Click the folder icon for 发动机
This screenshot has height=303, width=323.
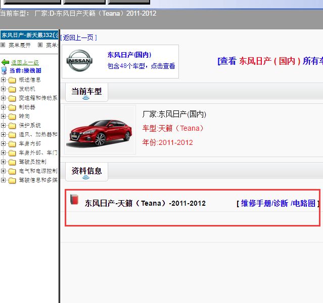pos(12,89)
